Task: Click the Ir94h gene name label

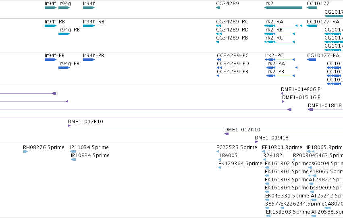Action: click(89, 4)
